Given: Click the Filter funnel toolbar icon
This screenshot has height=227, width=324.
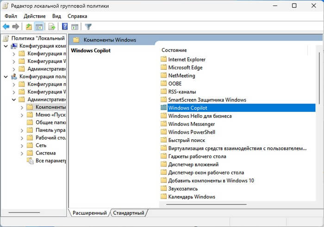Looking at the screenshot, I should [88, 27].
